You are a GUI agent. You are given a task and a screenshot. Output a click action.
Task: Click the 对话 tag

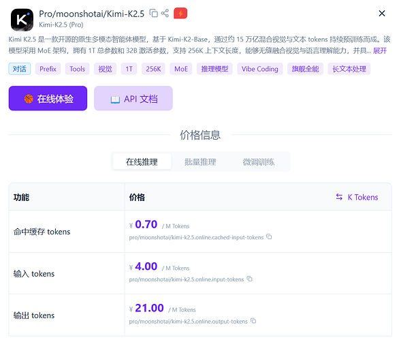pos(20,69)
